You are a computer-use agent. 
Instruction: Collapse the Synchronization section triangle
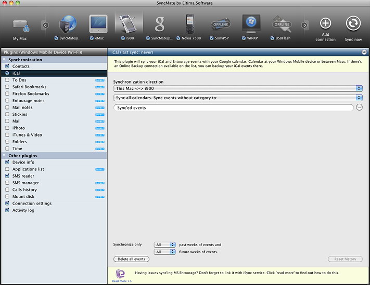[x=4, y=60]
